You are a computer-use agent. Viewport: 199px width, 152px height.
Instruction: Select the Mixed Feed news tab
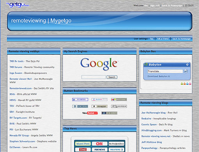[83, 143]
